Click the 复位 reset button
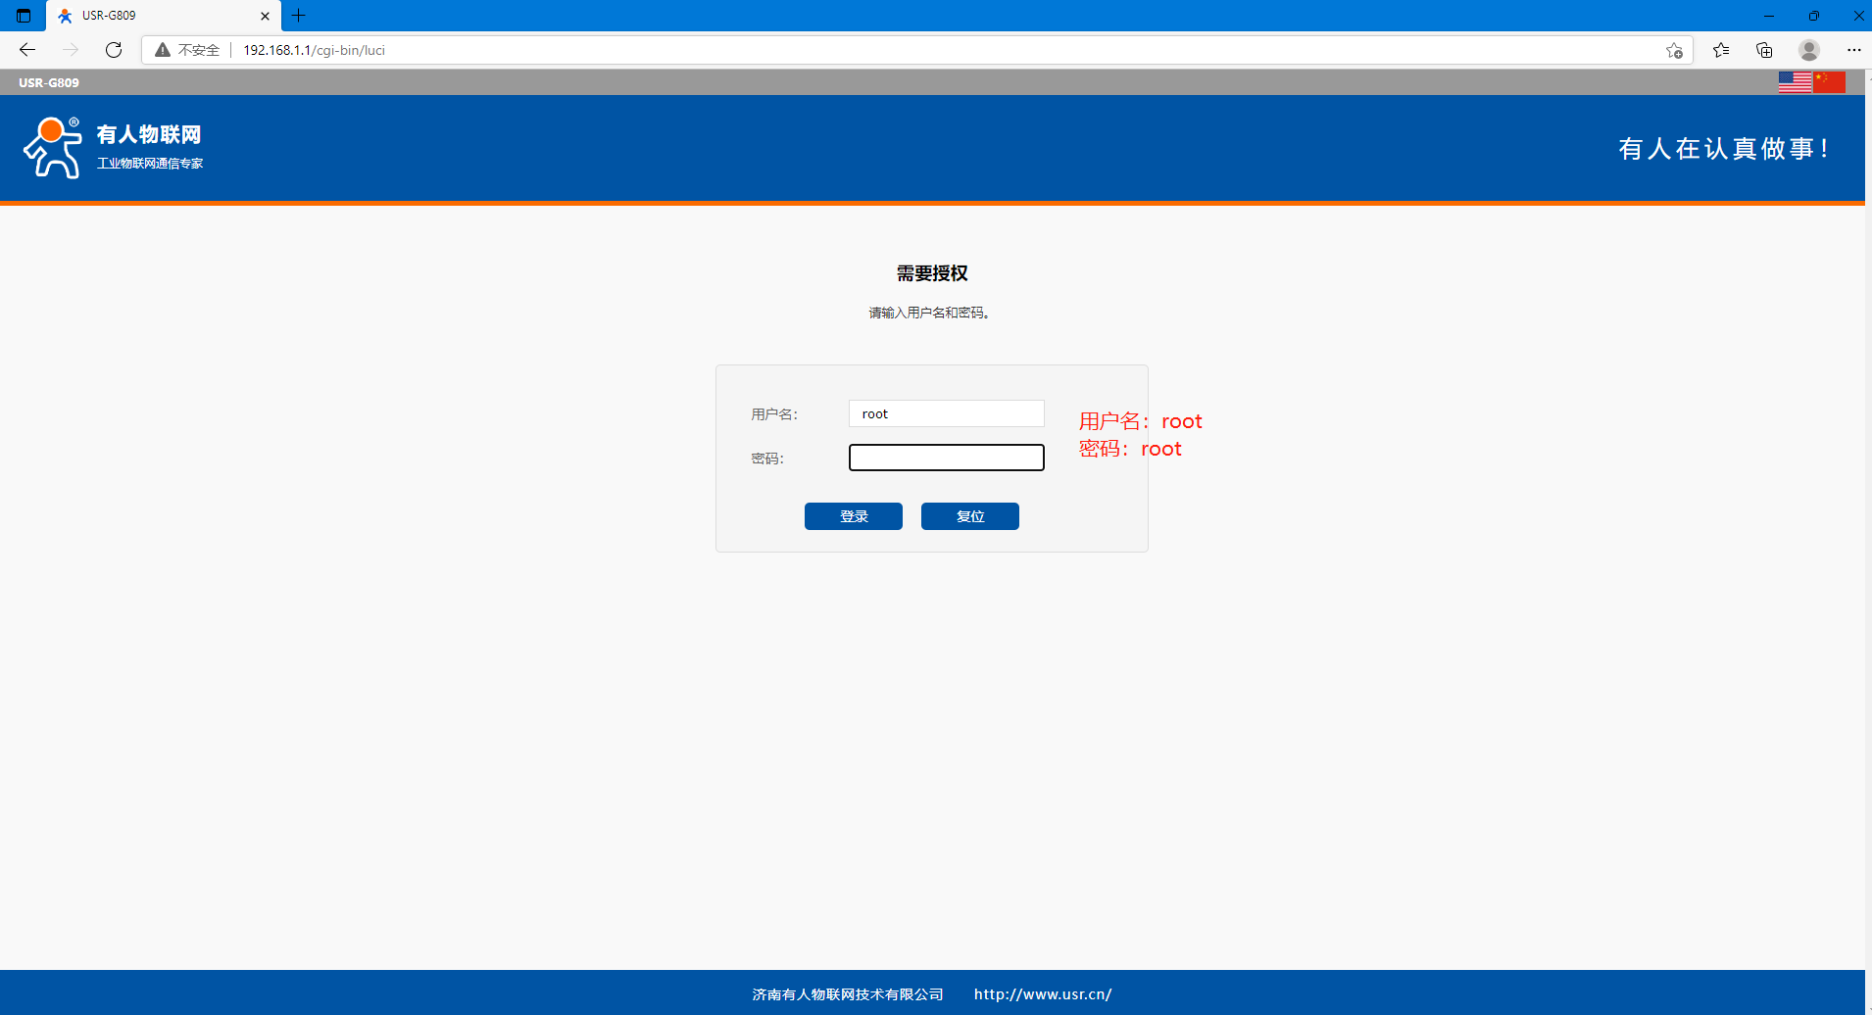Viewport: 1872px width, 1015px height. point(969,516)
